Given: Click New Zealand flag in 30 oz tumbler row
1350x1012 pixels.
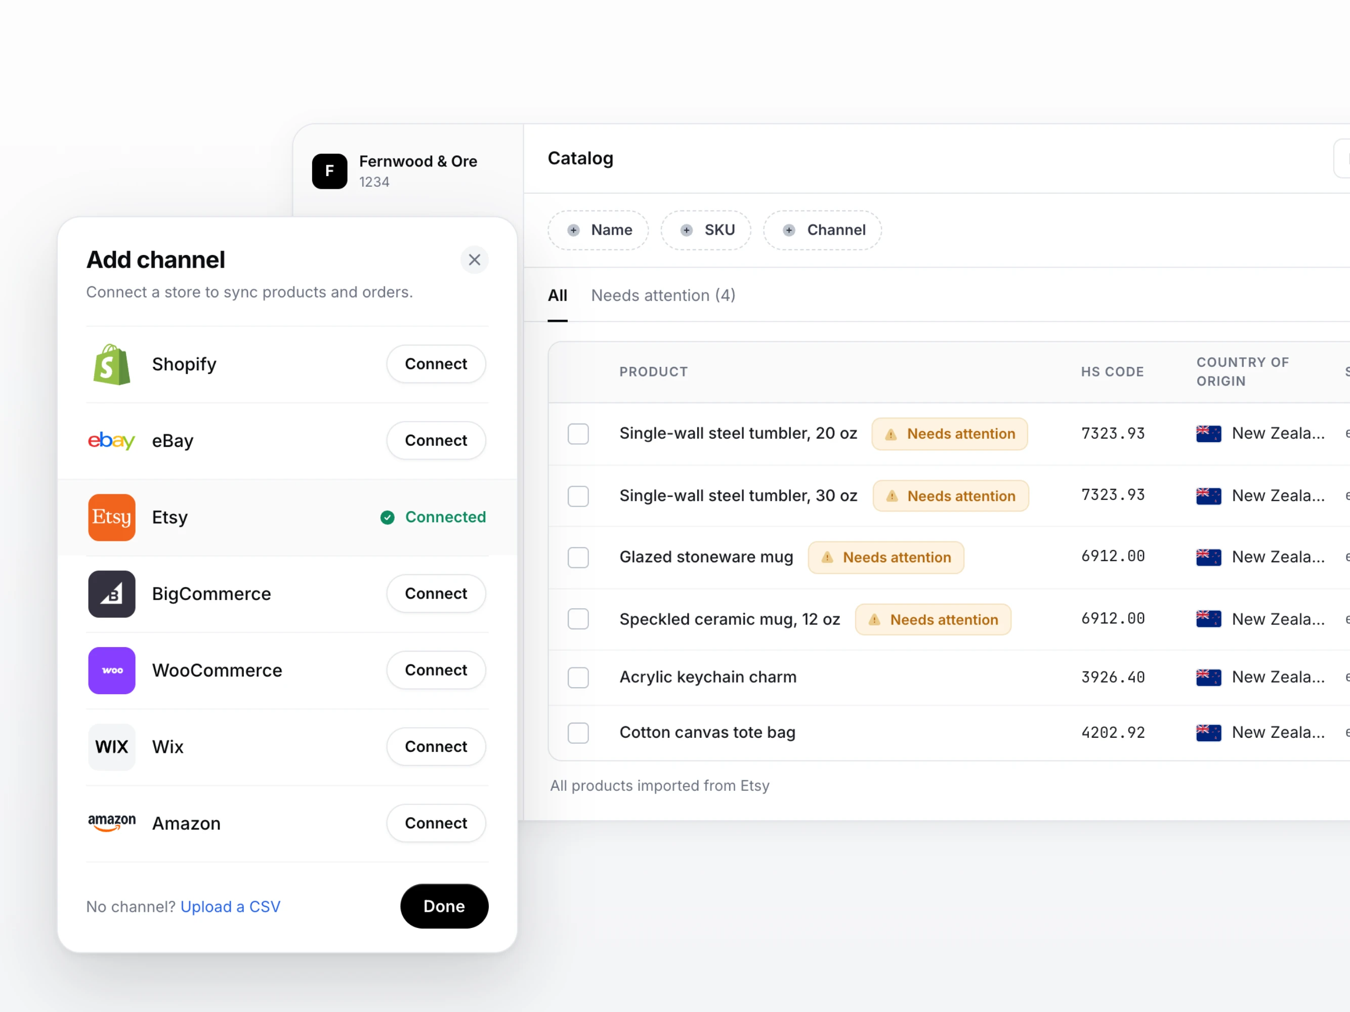Looking at the screenshot, I should pyautogui.click(x=1208, y=495).
